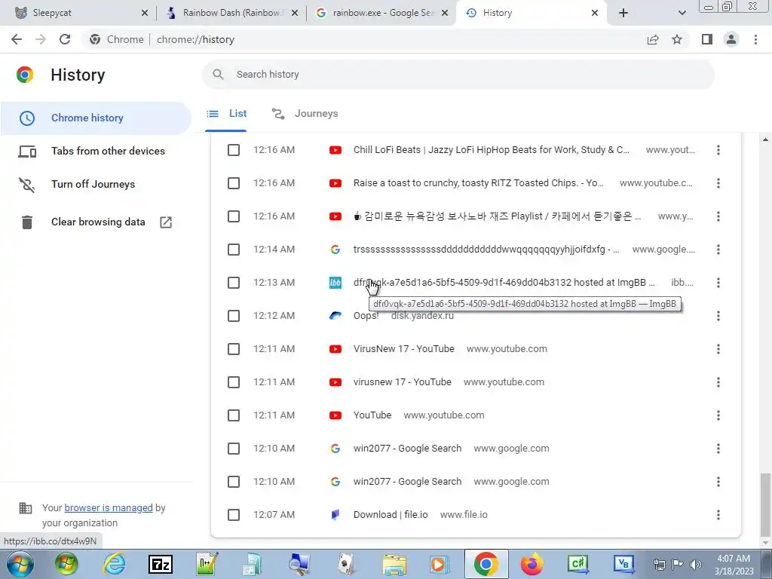The image size is (772, 579).
Task: Click the browser is managed link
Action: pyautogui.click(x=109, y=507)
